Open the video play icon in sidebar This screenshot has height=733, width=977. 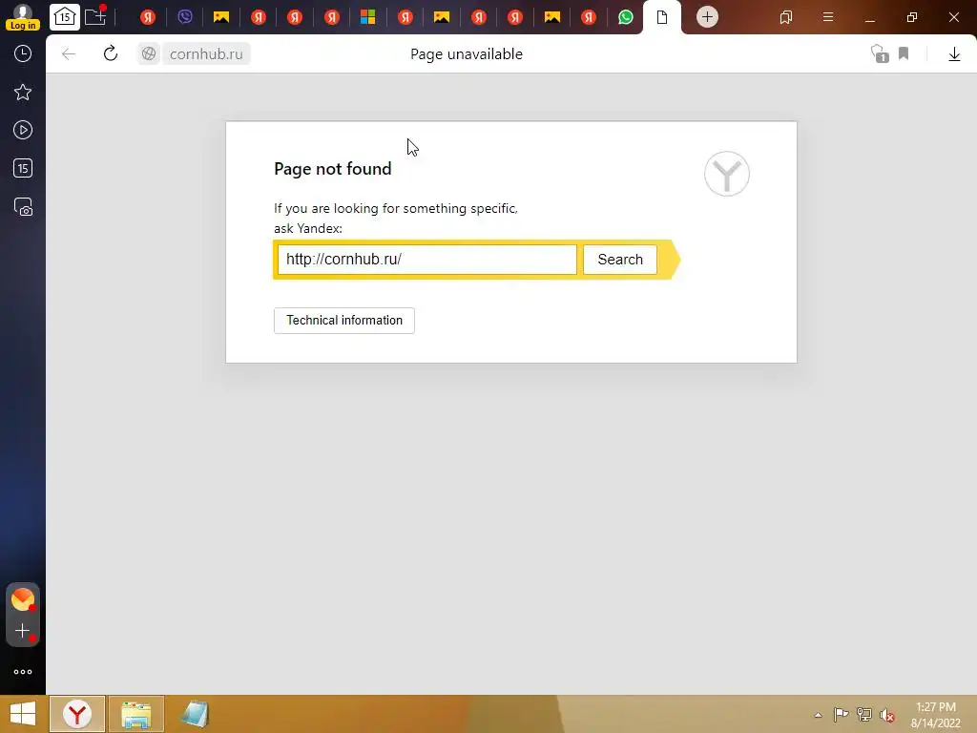pyautogui.click(x=23, y=130)
